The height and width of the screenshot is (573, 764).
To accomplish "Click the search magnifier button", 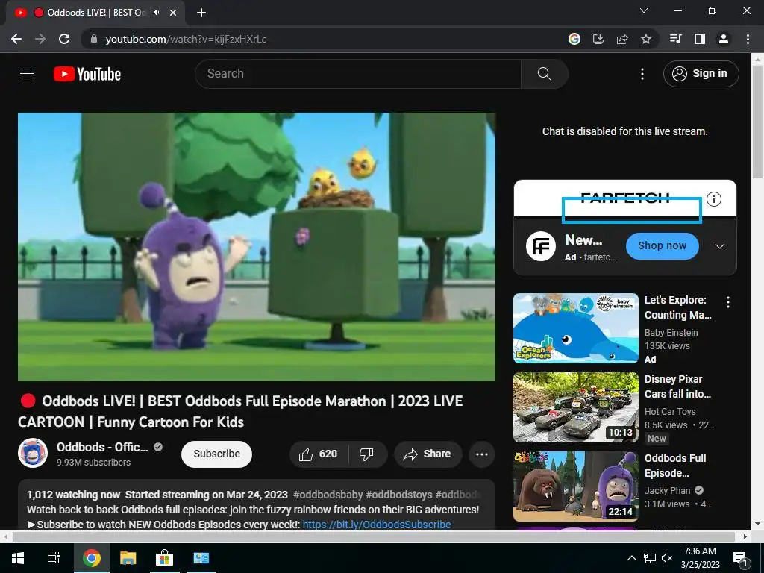I will (544, 74).
